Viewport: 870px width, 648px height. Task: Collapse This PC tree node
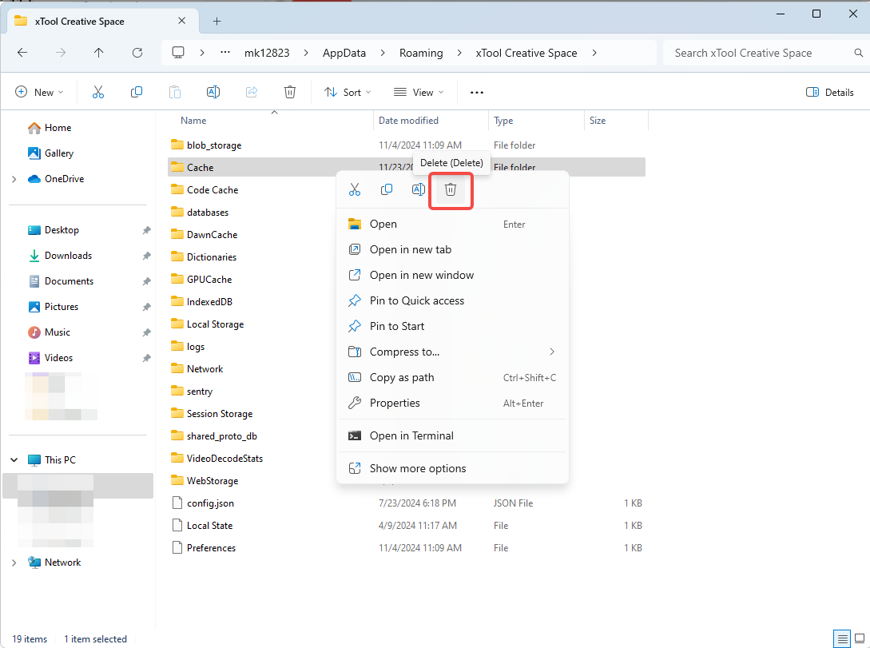[x=14, y=460]
